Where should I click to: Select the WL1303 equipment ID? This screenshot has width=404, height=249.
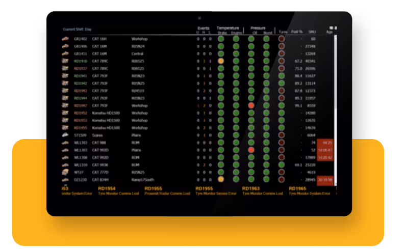point(81,150)
